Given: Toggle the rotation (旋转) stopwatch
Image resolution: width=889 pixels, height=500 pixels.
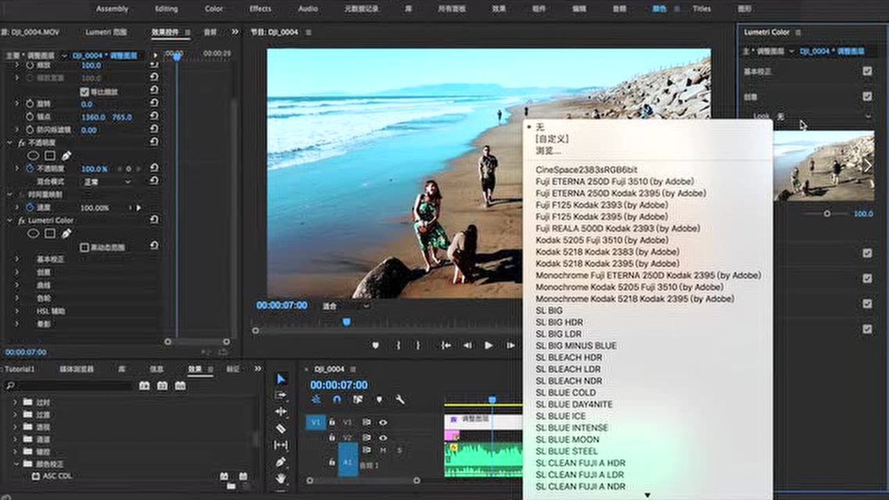Looking at the screenshot, I should (x=30, y=104).
